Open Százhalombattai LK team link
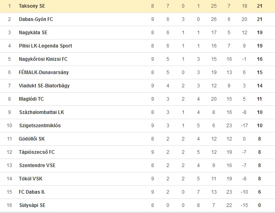The height and width of the screenshot is (213, 275). pyautogui.click(x=41, y=112)
